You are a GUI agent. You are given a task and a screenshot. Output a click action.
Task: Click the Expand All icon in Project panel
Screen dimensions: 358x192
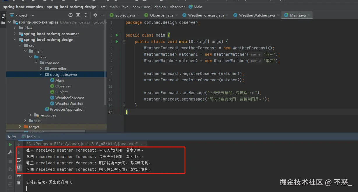tap(78, 15)
